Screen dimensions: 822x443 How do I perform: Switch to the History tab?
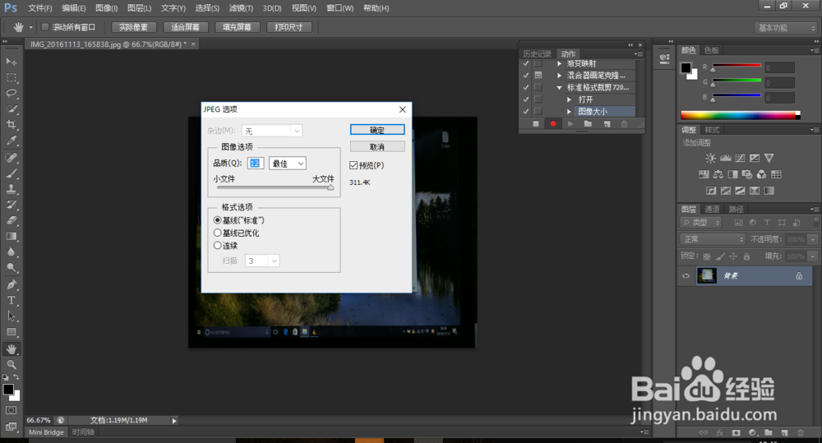click(537, 54)
